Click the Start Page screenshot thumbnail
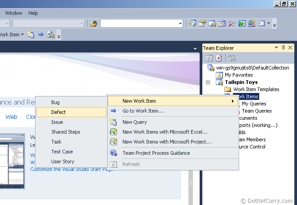Screen dimensions: 297x205 (x=12, y=161)
